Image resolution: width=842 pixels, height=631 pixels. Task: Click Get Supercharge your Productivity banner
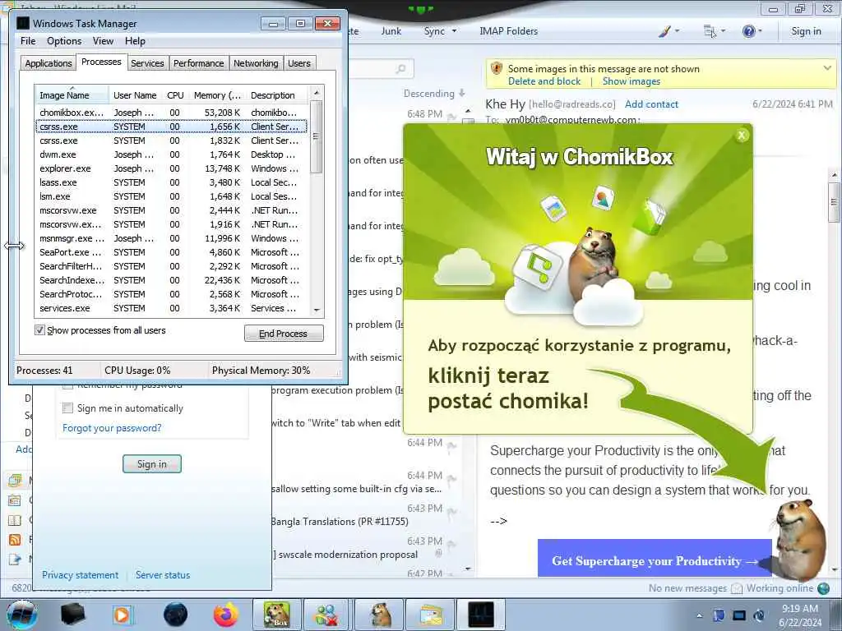tap(655, 558)
